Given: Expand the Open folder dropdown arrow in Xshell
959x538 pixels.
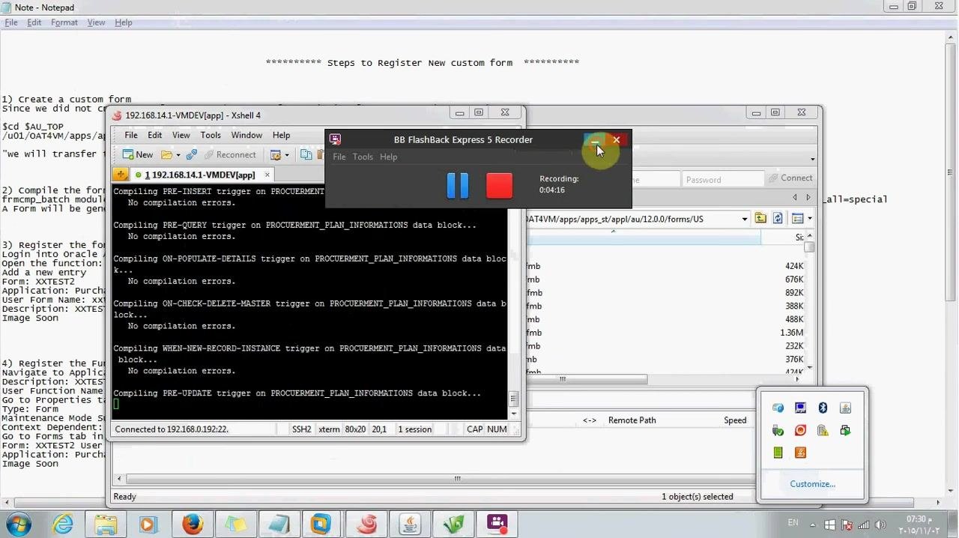Looking at the screenshot, I should tap(178, 155).
